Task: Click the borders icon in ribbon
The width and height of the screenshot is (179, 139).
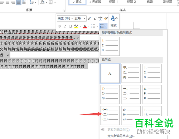Action: pyautogui.click(x=51, y=2)
